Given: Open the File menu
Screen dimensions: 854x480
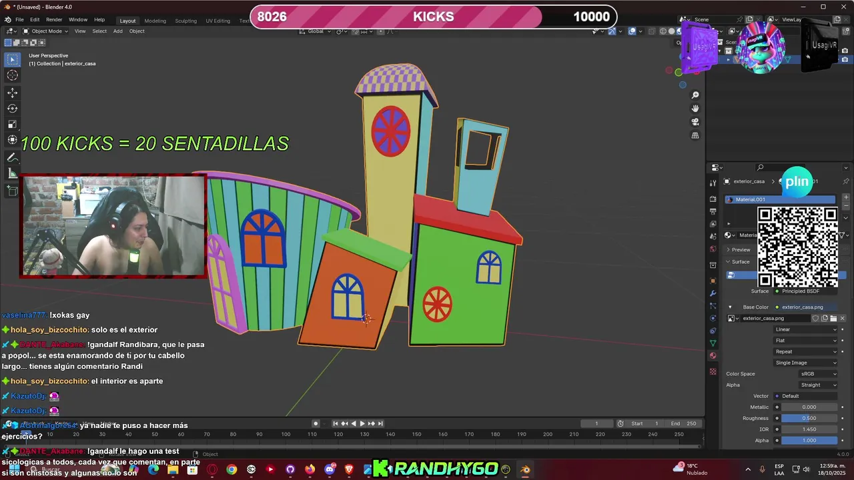Looking at the screenshot, I should coord(19,20).
